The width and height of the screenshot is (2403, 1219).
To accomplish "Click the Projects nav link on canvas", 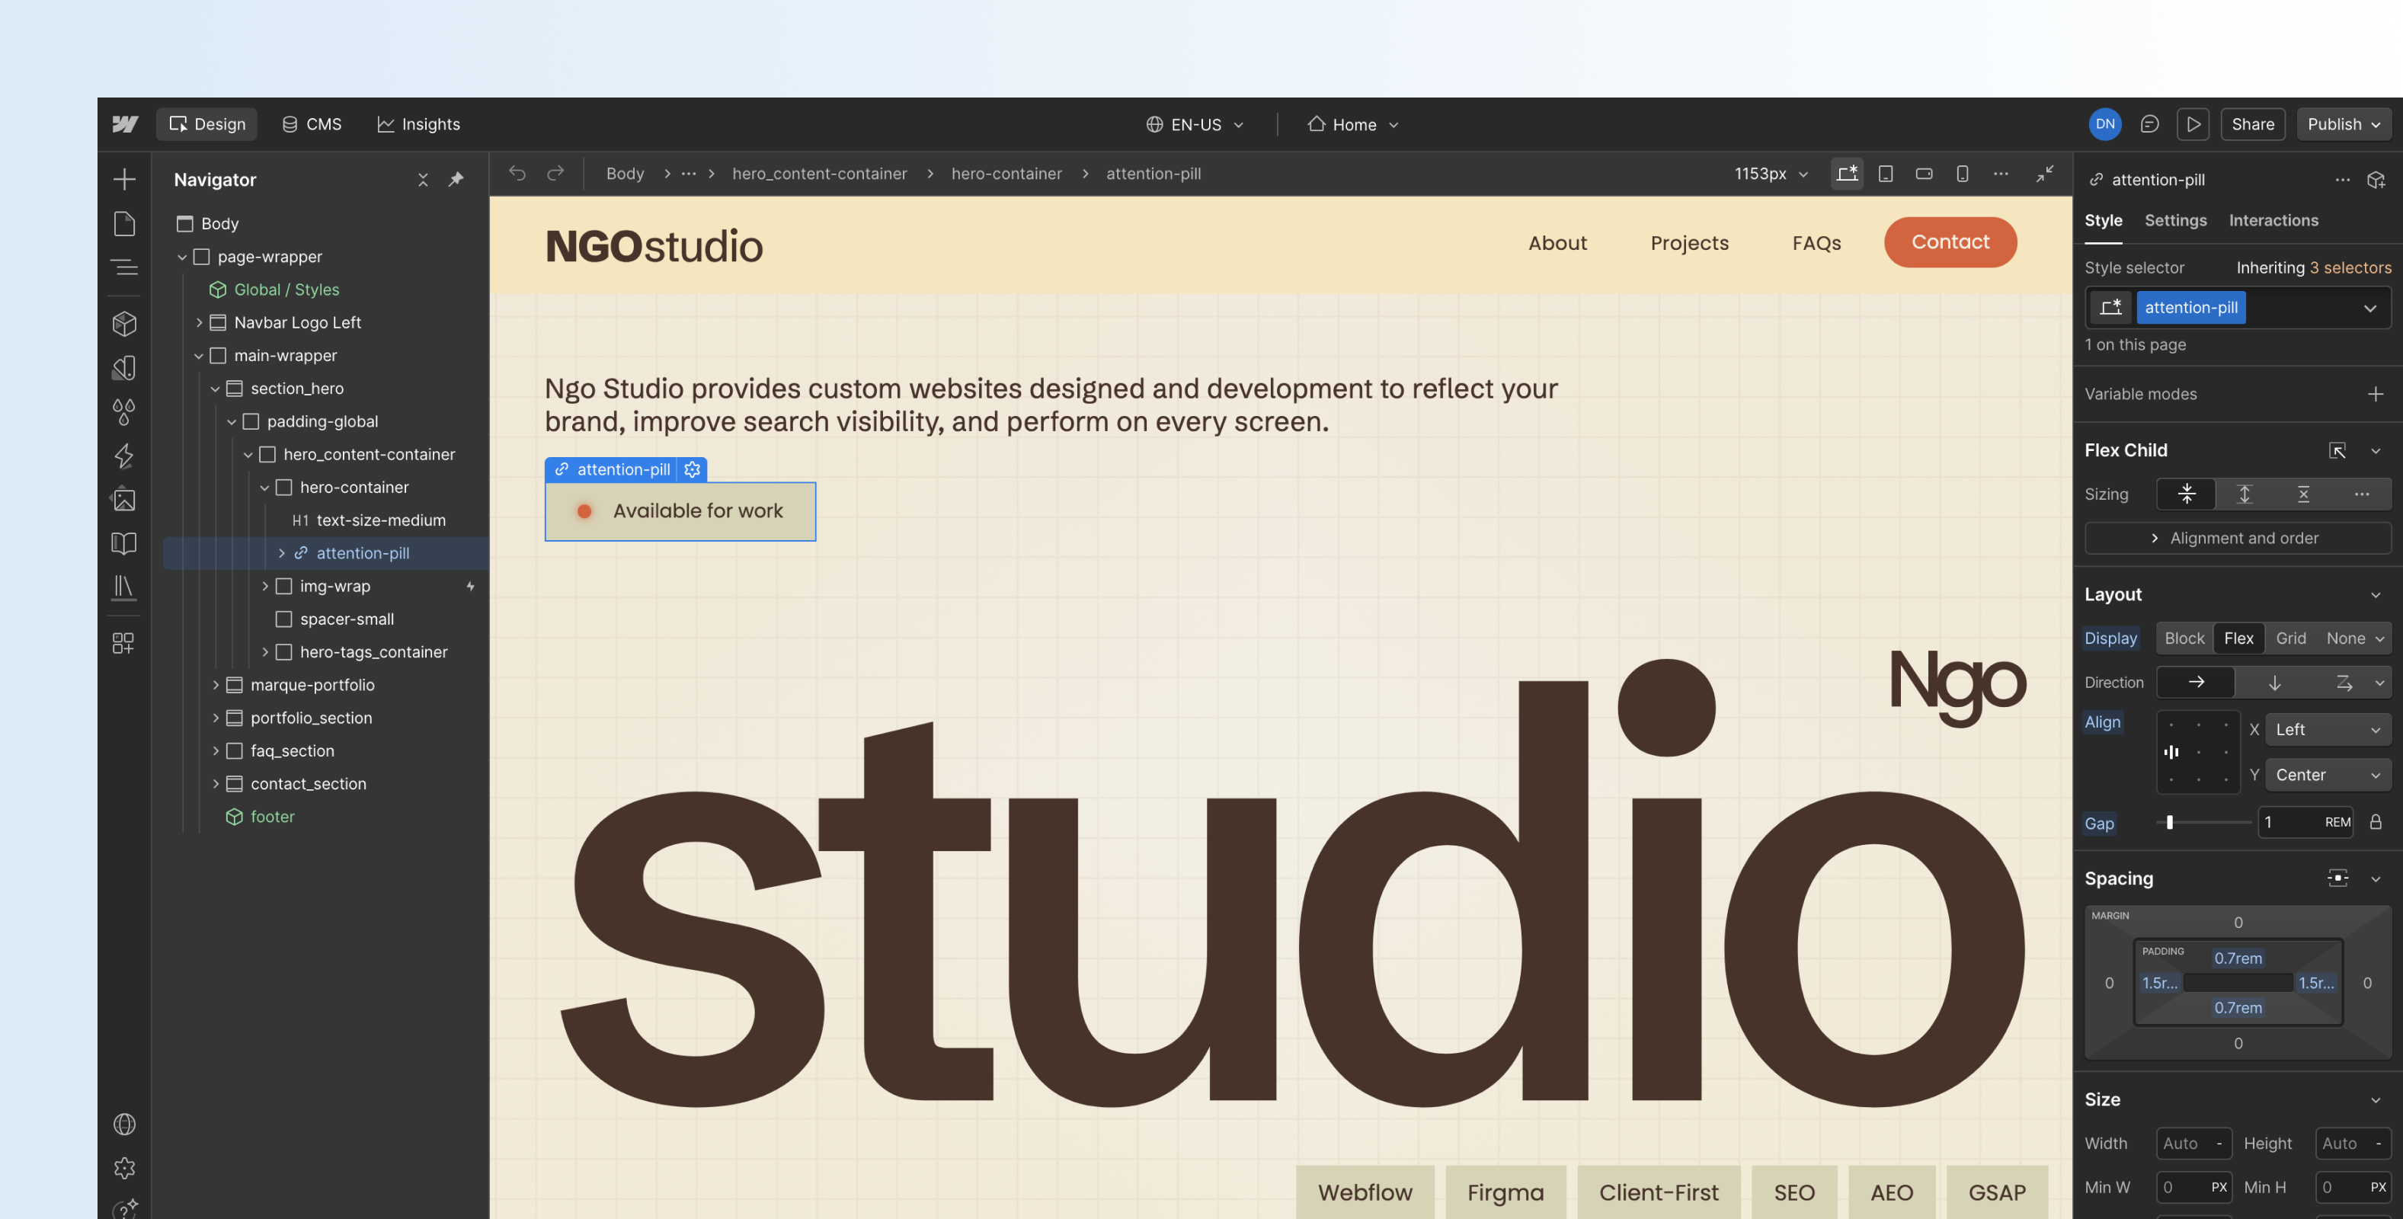I will point(1689,242).
